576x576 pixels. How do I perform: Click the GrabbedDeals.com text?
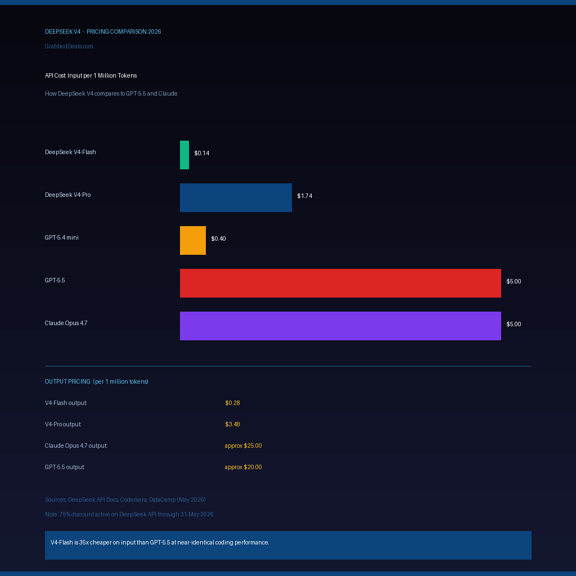69,46
